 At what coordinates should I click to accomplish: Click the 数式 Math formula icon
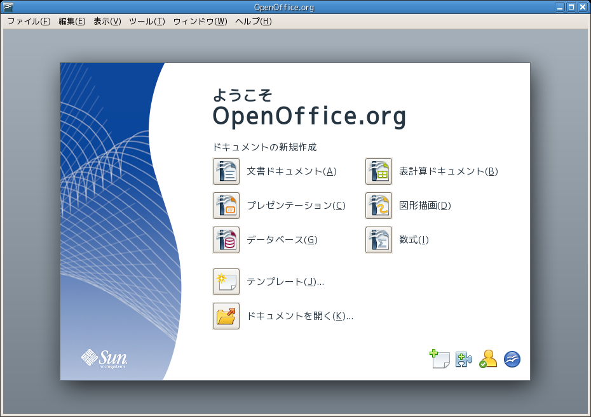pyautogui.click(x=379, y=240)
